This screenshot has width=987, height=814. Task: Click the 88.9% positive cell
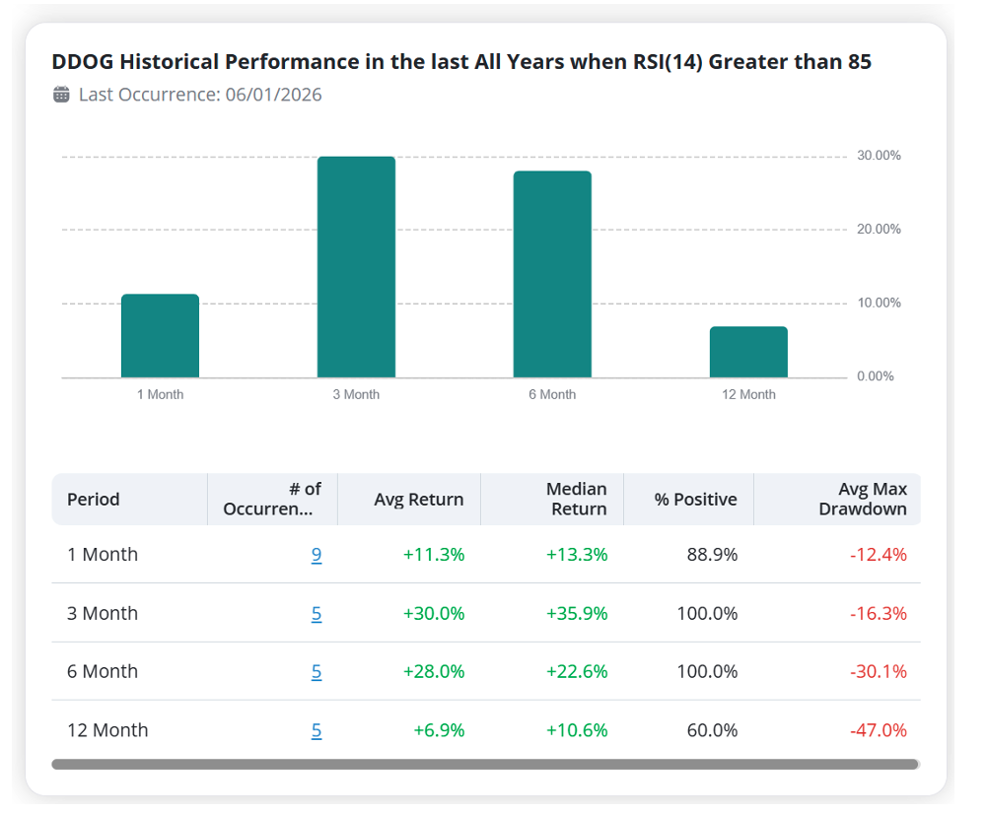click(x=712, y=554)
